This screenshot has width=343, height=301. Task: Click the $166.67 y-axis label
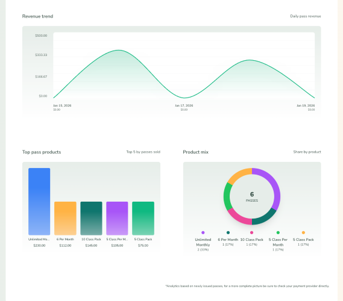[x=41, y=76]
